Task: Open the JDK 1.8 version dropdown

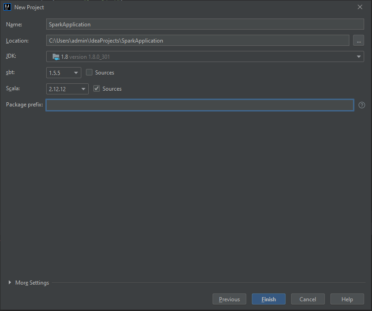Action: point(205,56)
